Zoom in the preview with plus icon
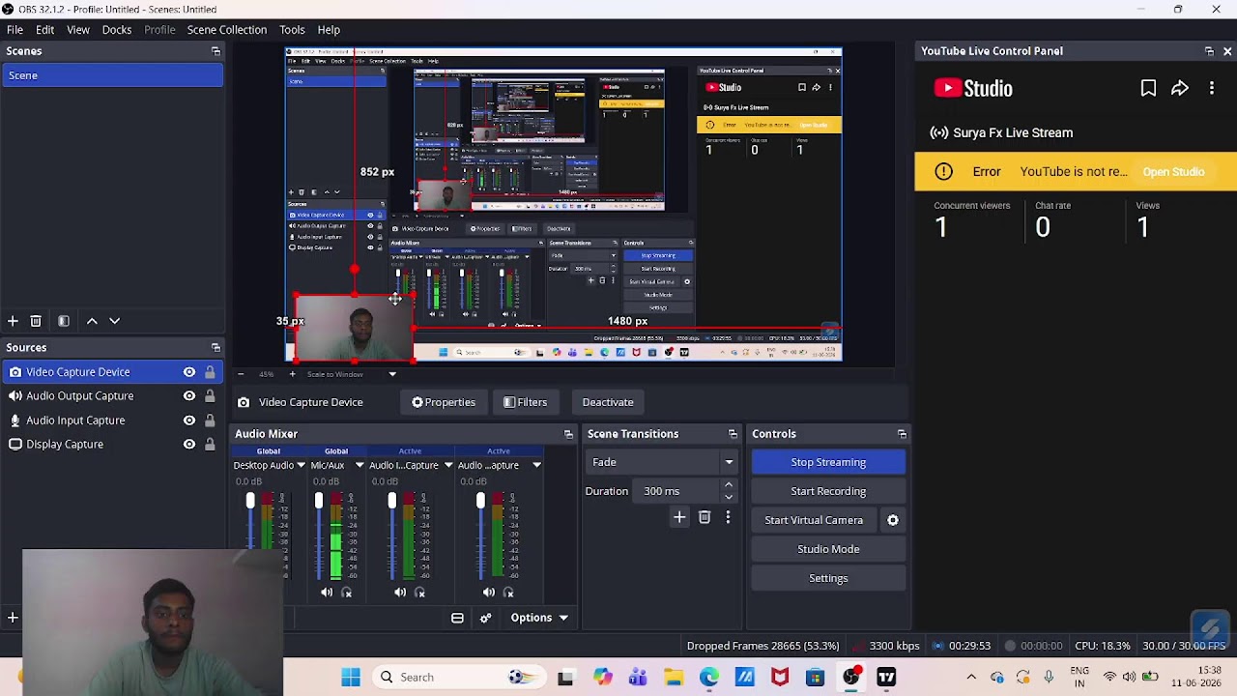The height and width of the screenshot is (696, 1237). (292, 374)
